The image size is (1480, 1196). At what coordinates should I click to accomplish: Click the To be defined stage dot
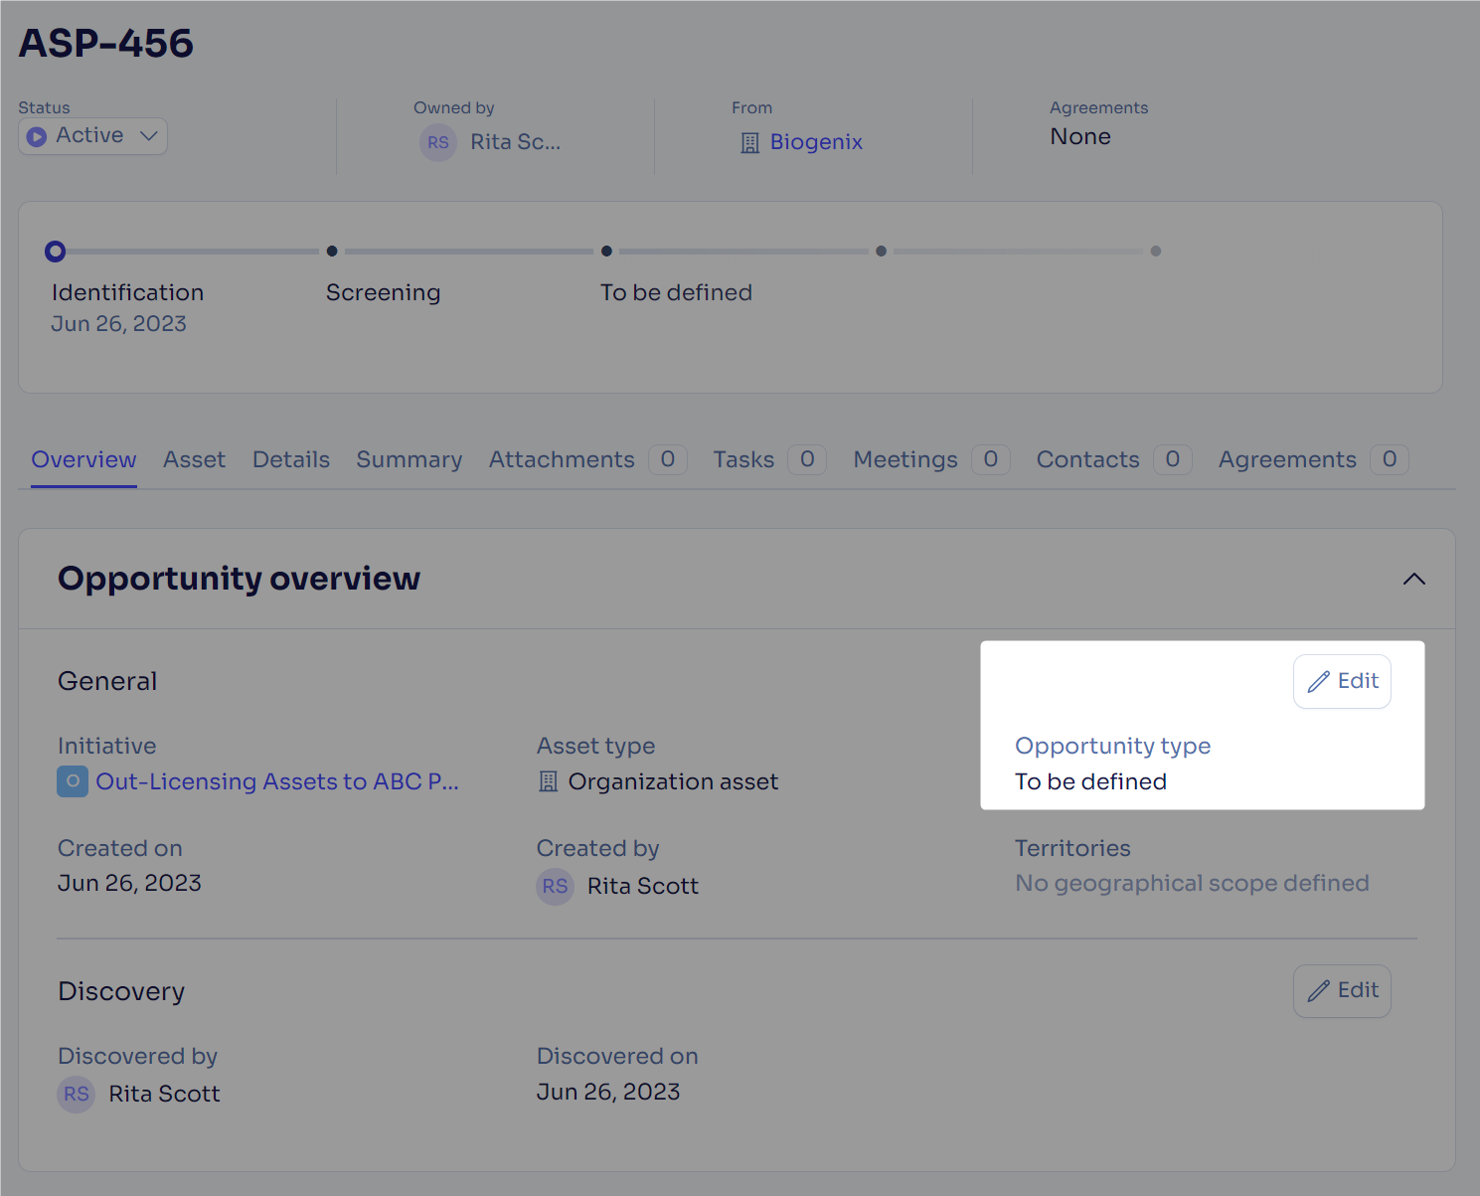click(606, 252)
